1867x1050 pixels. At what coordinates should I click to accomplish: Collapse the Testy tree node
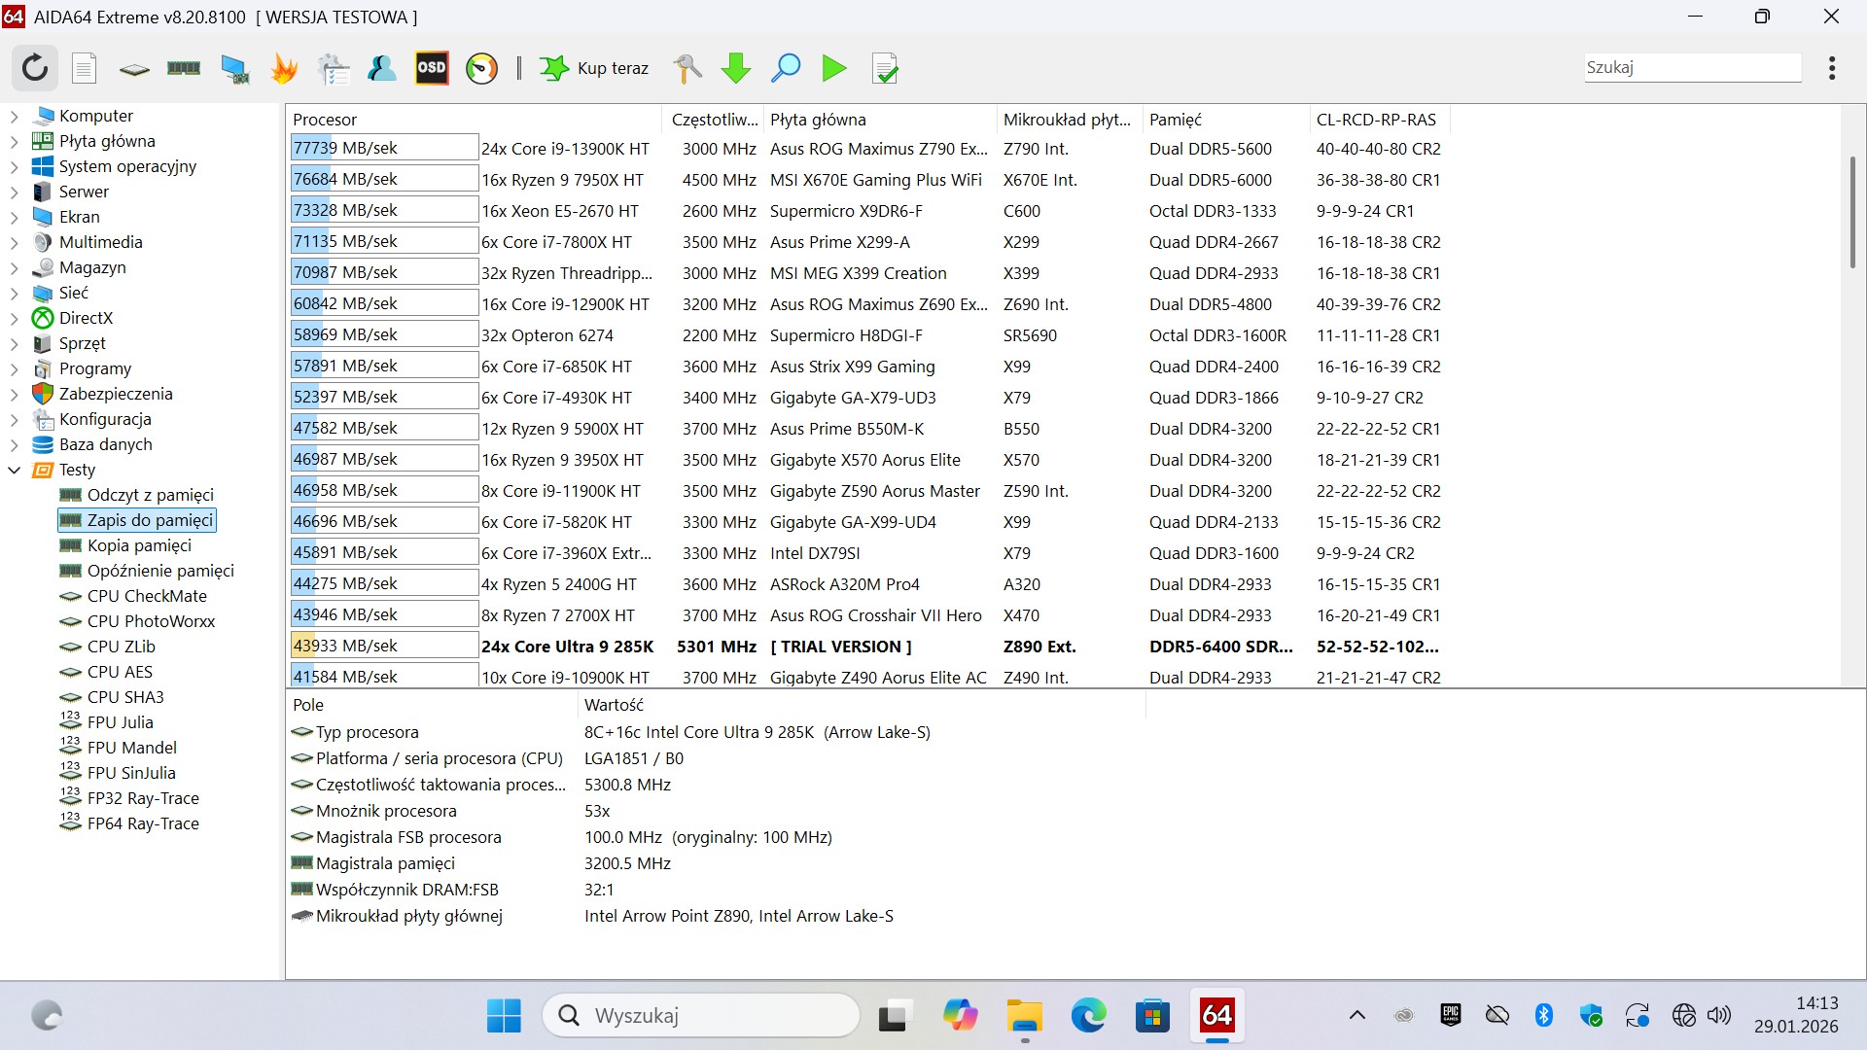point(15,471)
